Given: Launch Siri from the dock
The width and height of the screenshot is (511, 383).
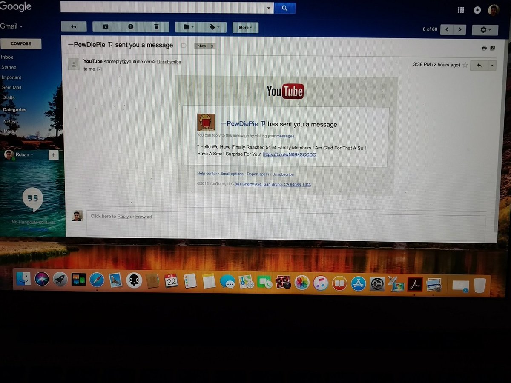Looking at the screenshot, I should (42, 280).
